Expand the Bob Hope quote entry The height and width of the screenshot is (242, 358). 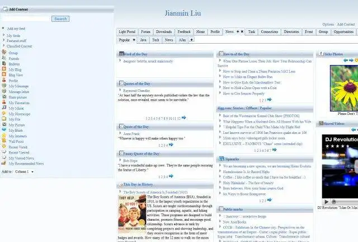pos(120,160)
